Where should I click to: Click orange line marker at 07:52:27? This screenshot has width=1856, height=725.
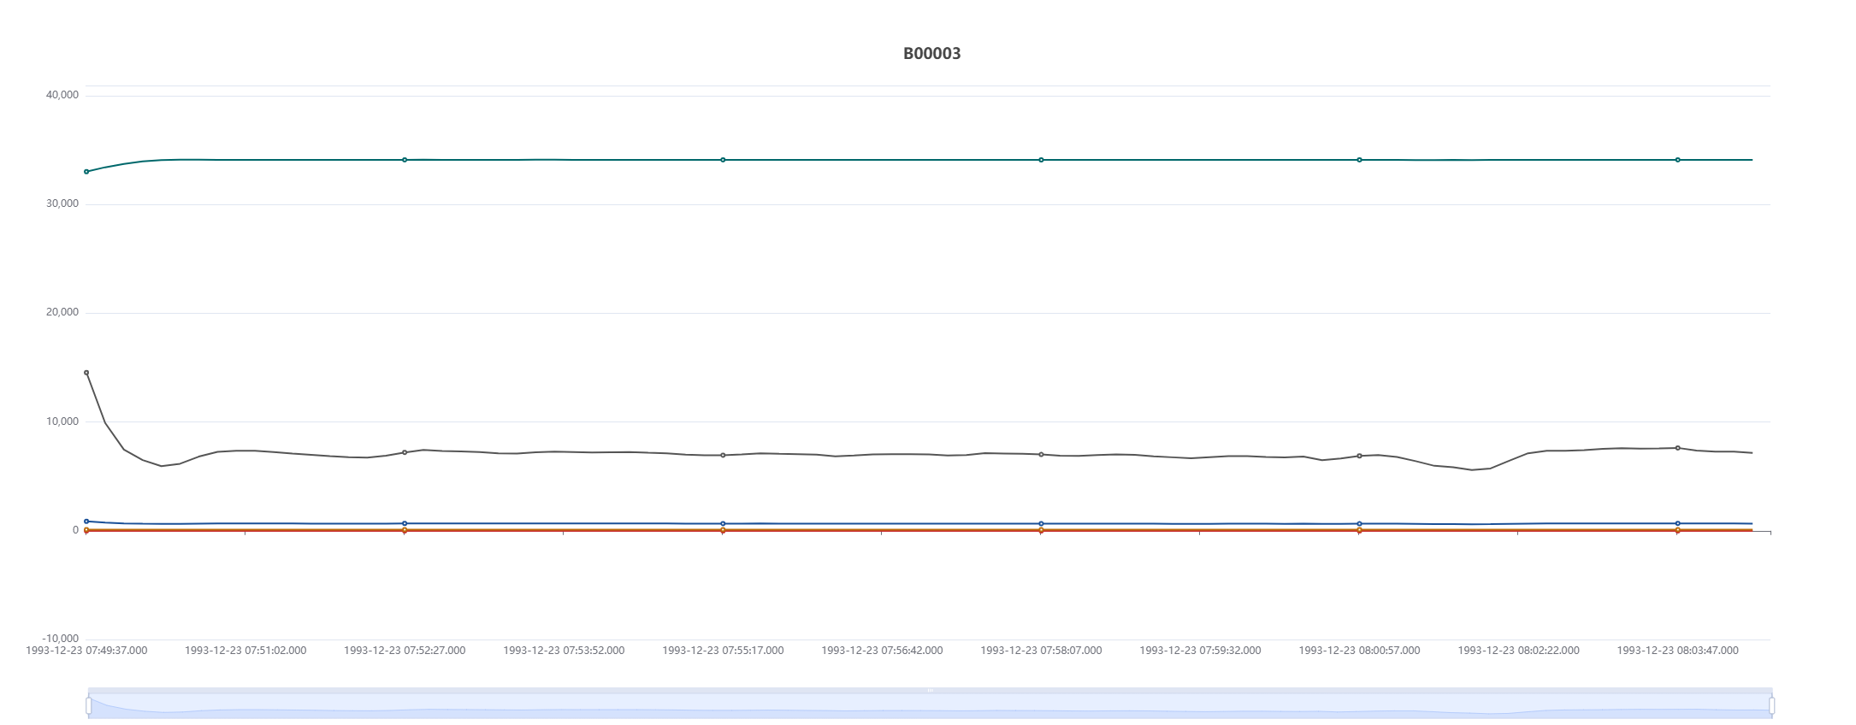[405, 531]
